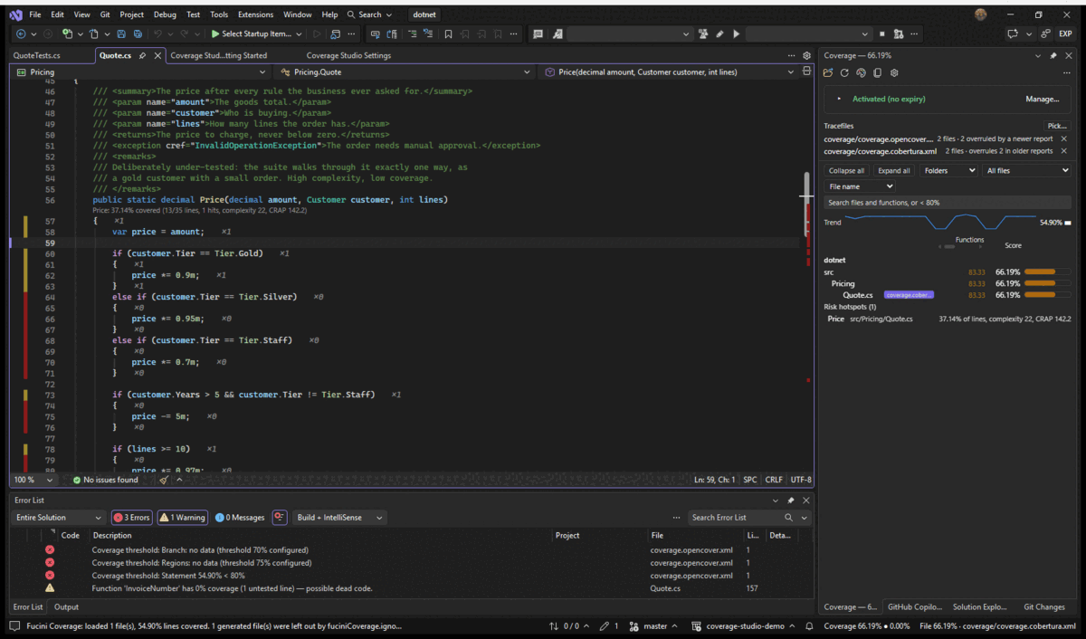1086x639 pixels.
Task: Open the Solution Explorer panel tab
Action: pos(979,607)
